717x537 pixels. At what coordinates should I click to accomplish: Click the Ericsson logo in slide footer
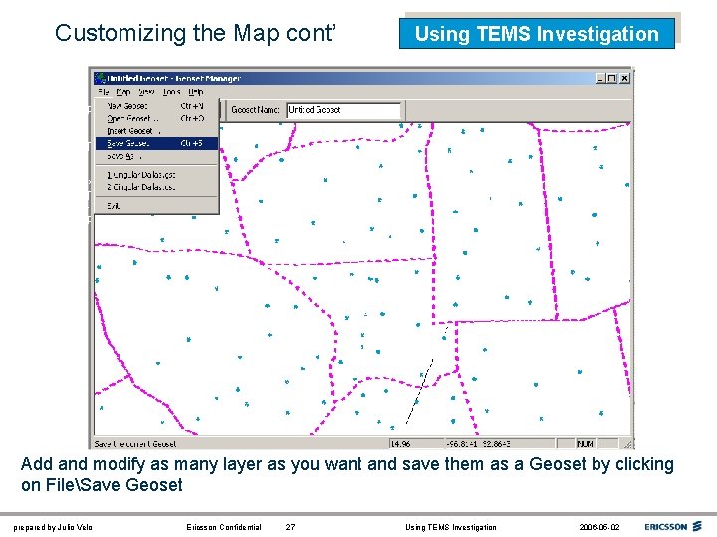point(672,527)
